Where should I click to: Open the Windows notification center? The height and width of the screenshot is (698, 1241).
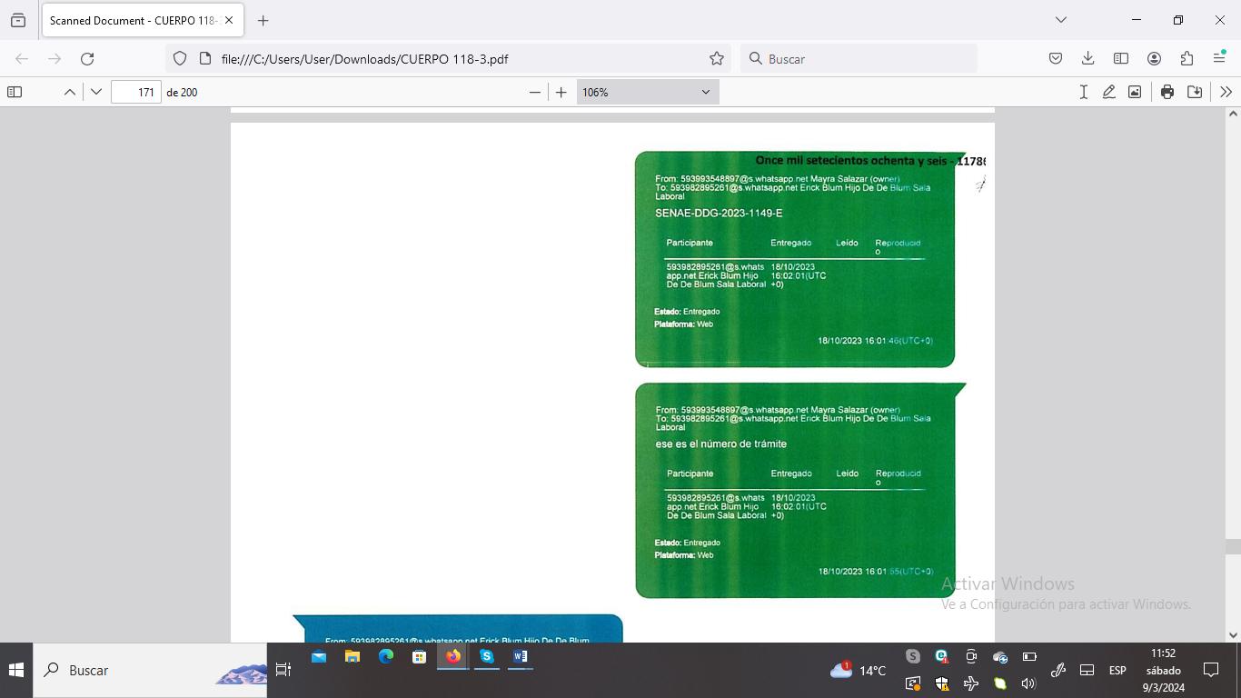point(1211,670)
